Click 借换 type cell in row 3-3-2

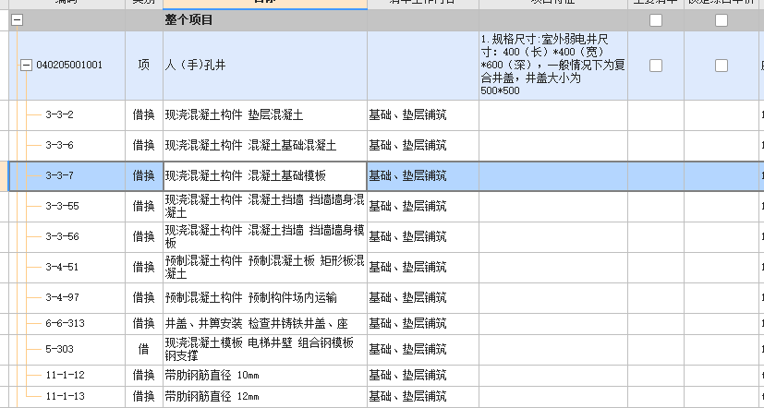click(x=144, y=114)
